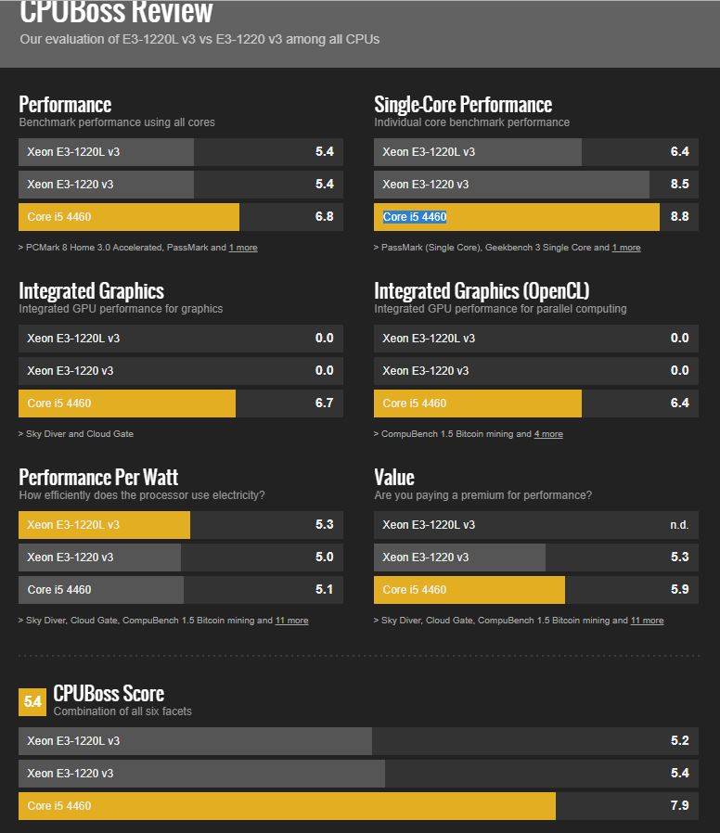Expand "11 more" under Performance Per Watt

tap(291, 621)
